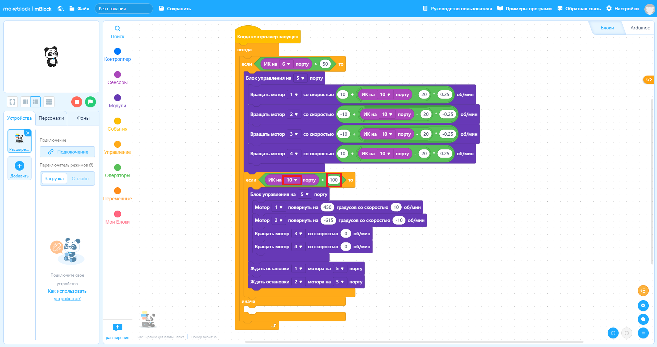Edit the value 100 in second condition

334,180
